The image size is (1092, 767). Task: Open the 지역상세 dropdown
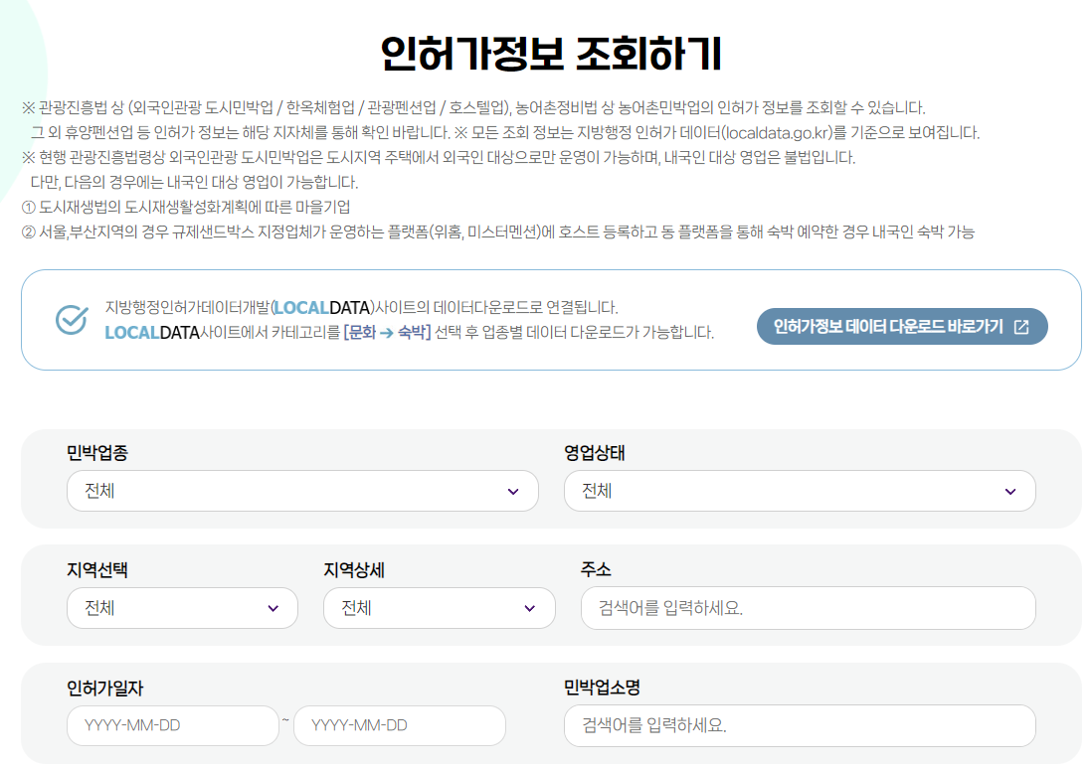click(439, 608)
